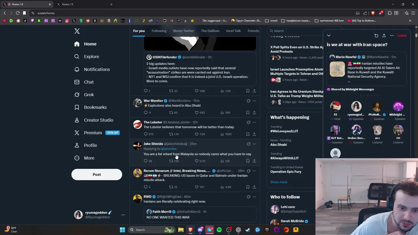
Task: Share the Jake Shields post
Action: [254, 161]
